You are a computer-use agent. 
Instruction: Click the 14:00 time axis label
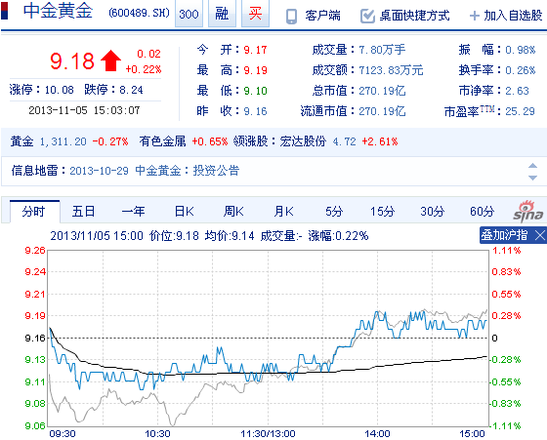(377, 434)
